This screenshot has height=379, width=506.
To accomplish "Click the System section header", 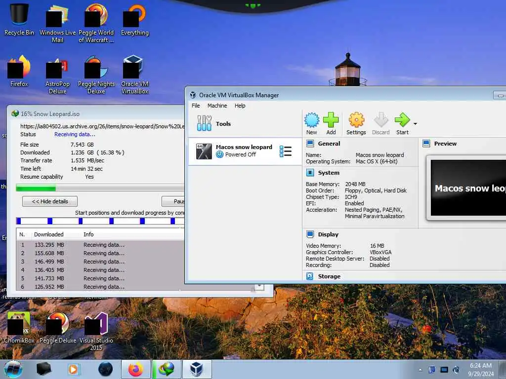I will tap(329, 173).
